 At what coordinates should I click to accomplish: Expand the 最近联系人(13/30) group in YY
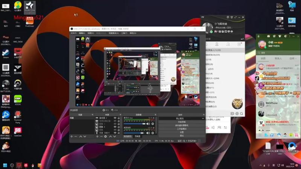point(225,50)
